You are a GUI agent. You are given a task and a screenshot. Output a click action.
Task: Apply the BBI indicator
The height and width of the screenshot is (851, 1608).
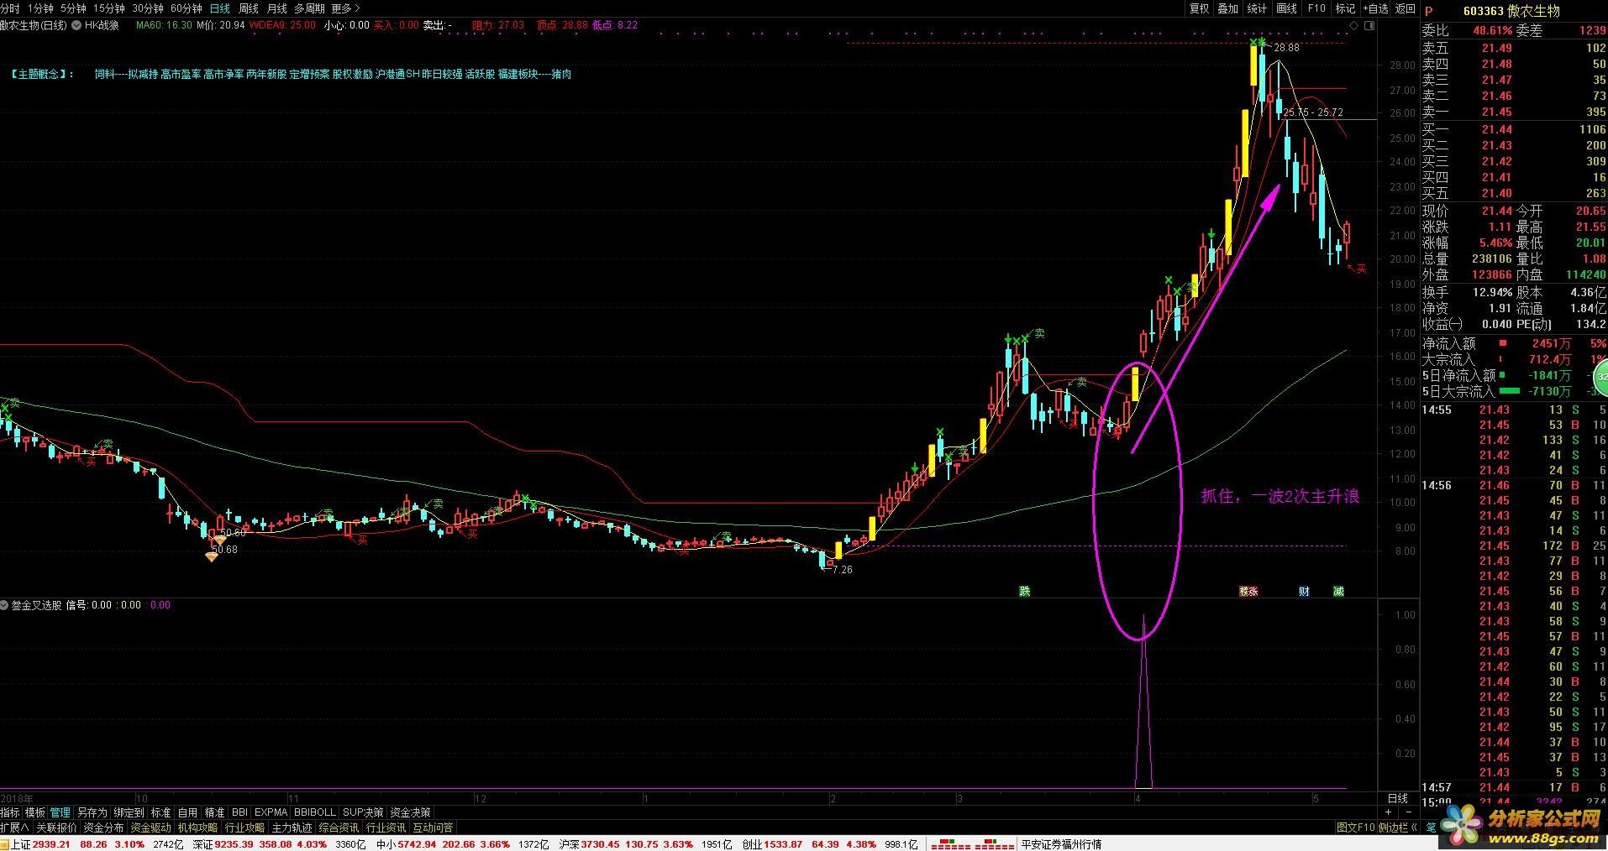[x=240, y=812]
